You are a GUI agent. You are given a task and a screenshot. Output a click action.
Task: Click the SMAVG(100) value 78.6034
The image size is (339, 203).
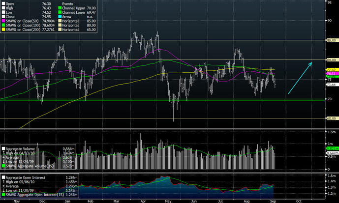point(48,26)
